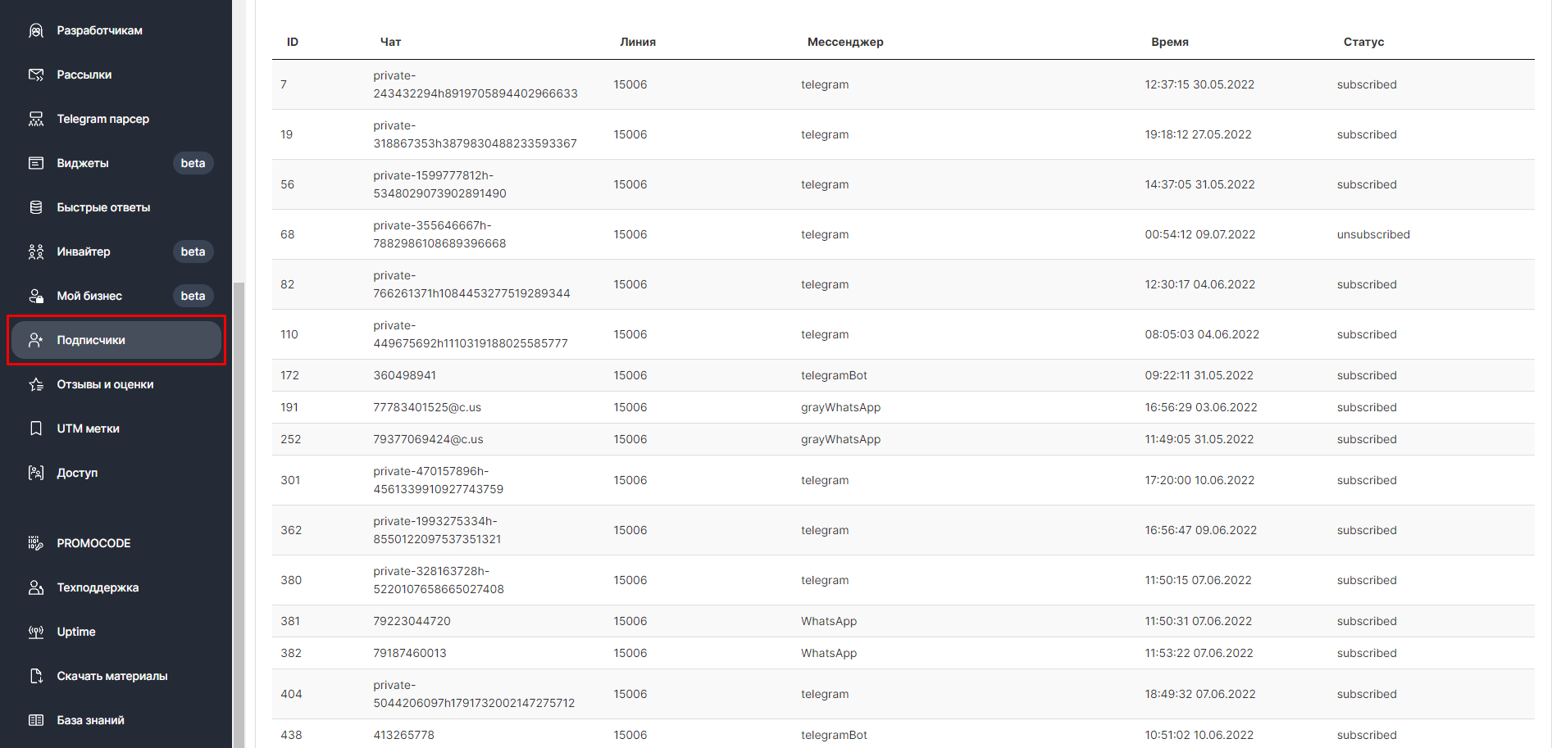The image size is (1552, 748).
Task: Click the Инвайтер people icon
Action: coord(36,252)
